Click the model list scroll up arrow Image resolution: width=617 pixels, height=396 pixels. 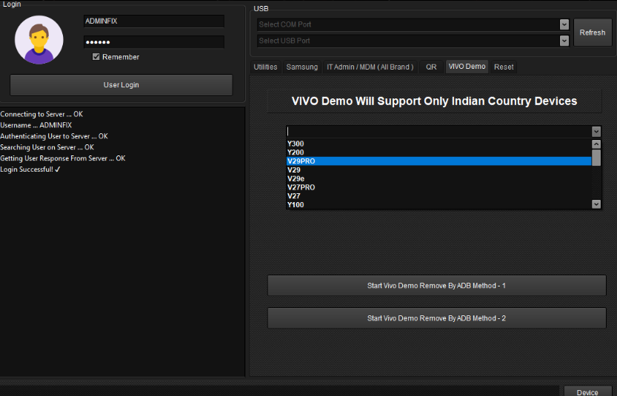[596, 144]
